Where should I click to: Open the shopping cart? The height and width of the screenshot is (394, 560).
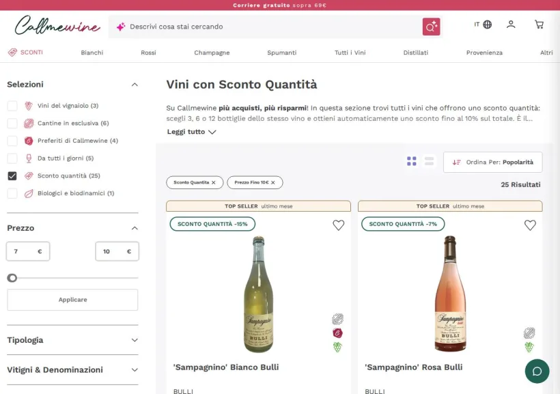539,25
